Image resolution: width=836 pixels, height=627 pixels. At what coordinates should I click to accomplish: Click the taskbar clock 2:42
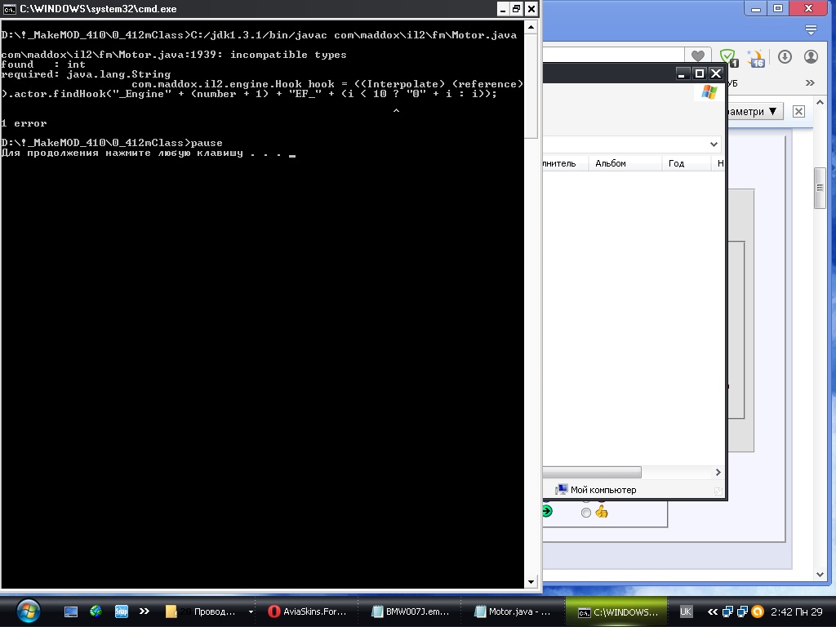[x=796, y=611]
